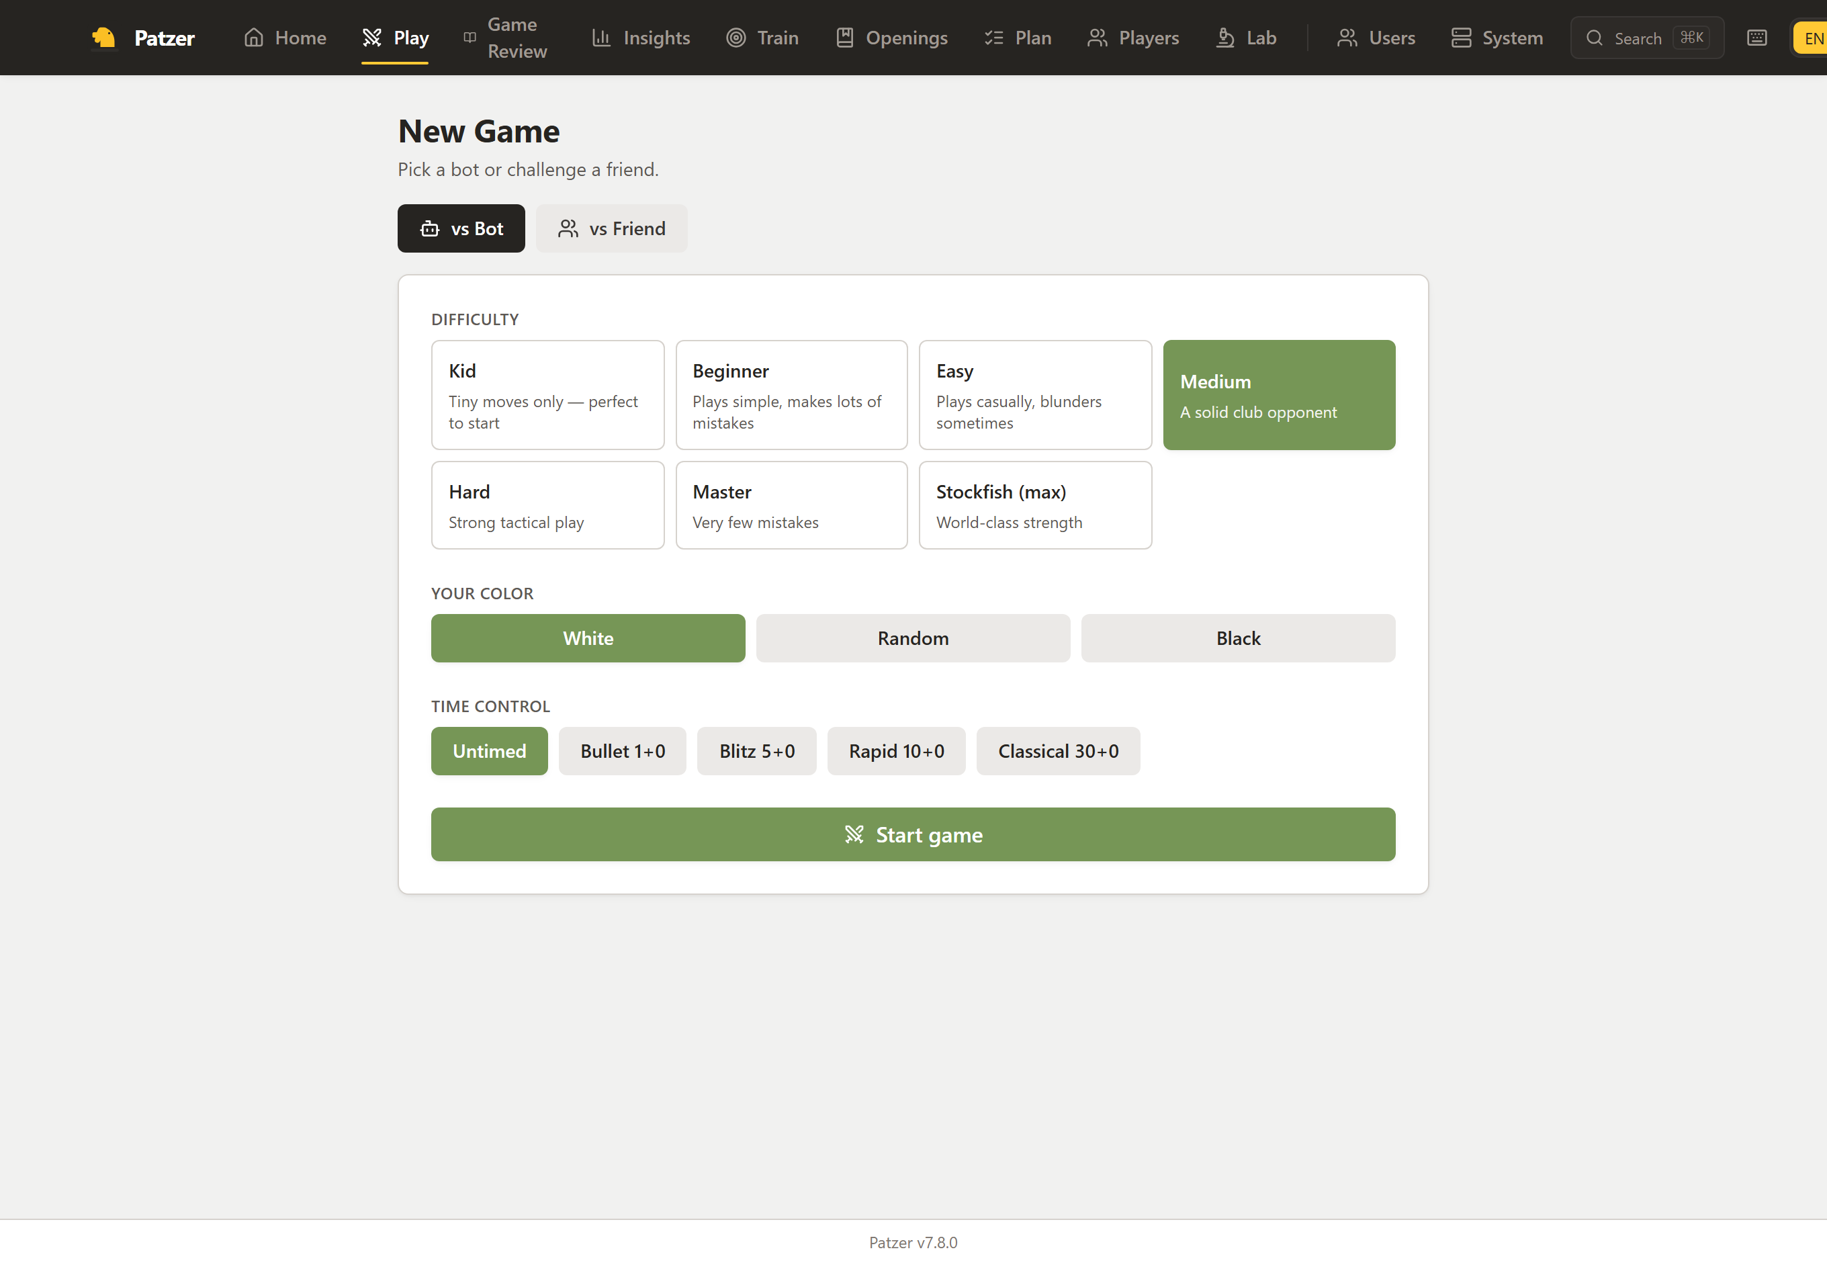Screen dimensions: 1827x1263
Task: Select Classical 30+0 time control
Action: click(1058, 751)
